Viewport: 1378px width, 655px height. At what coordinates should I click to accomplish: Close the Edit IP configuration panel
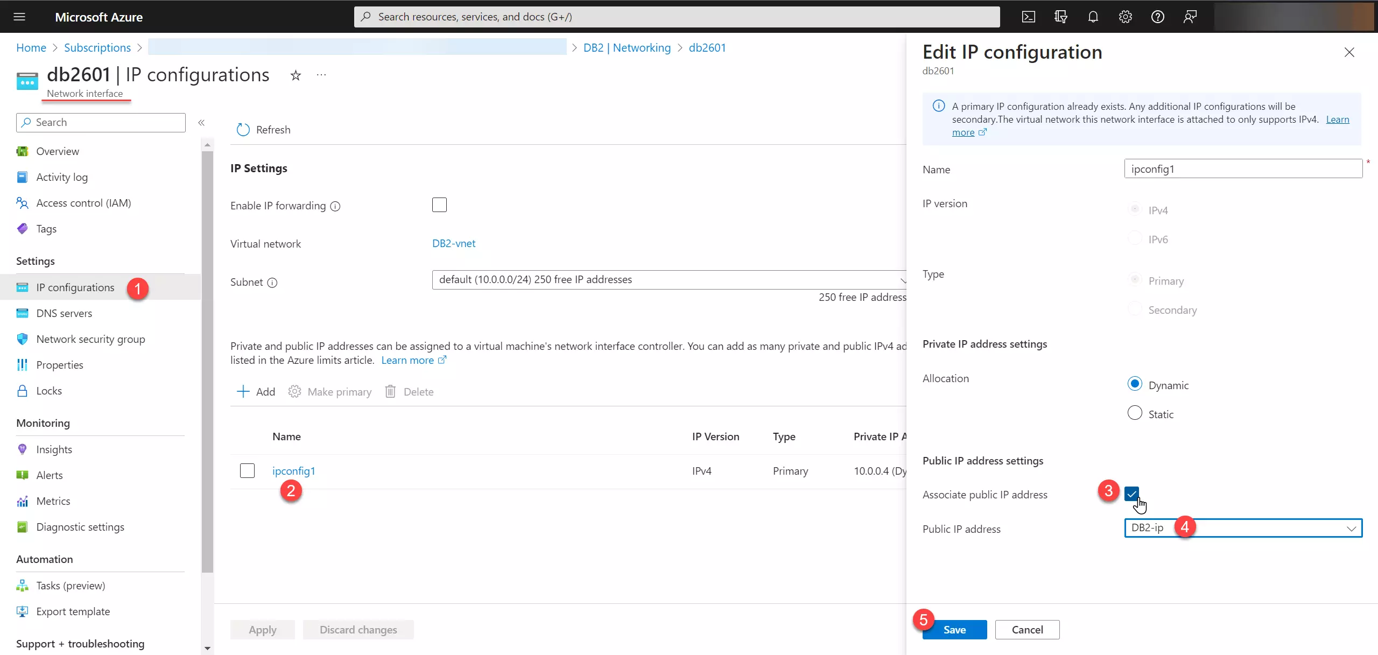[1349, 52]
